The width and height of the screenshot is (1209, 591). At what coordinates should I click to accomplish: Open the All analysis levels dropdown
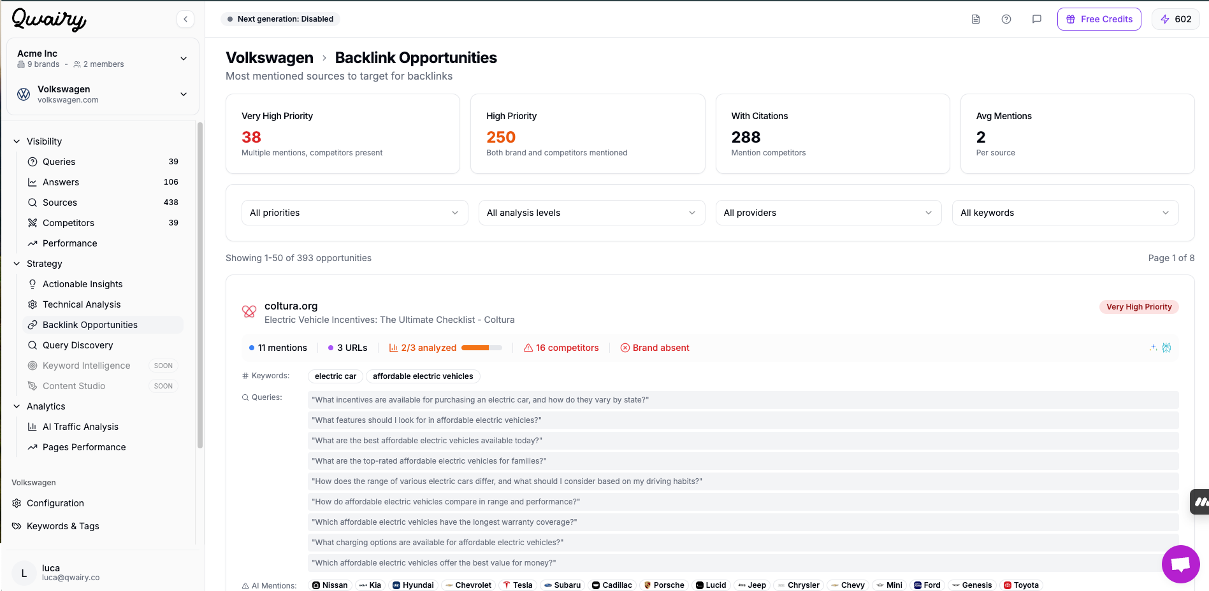[x=592, y=213]
